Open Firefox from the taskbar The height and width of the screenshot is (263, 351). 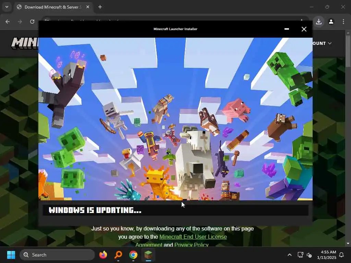pyautogui.click(x=103, y=255)
